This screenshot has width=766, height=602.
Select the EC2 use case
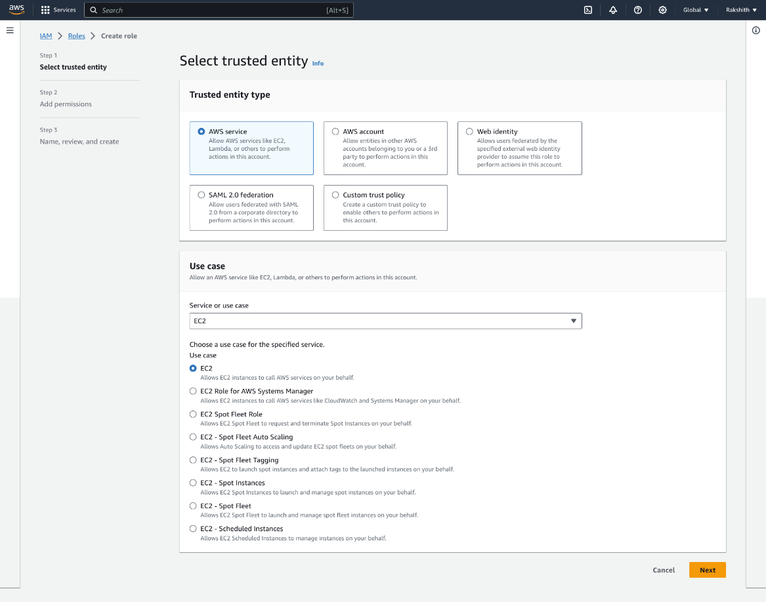(193, 368)
